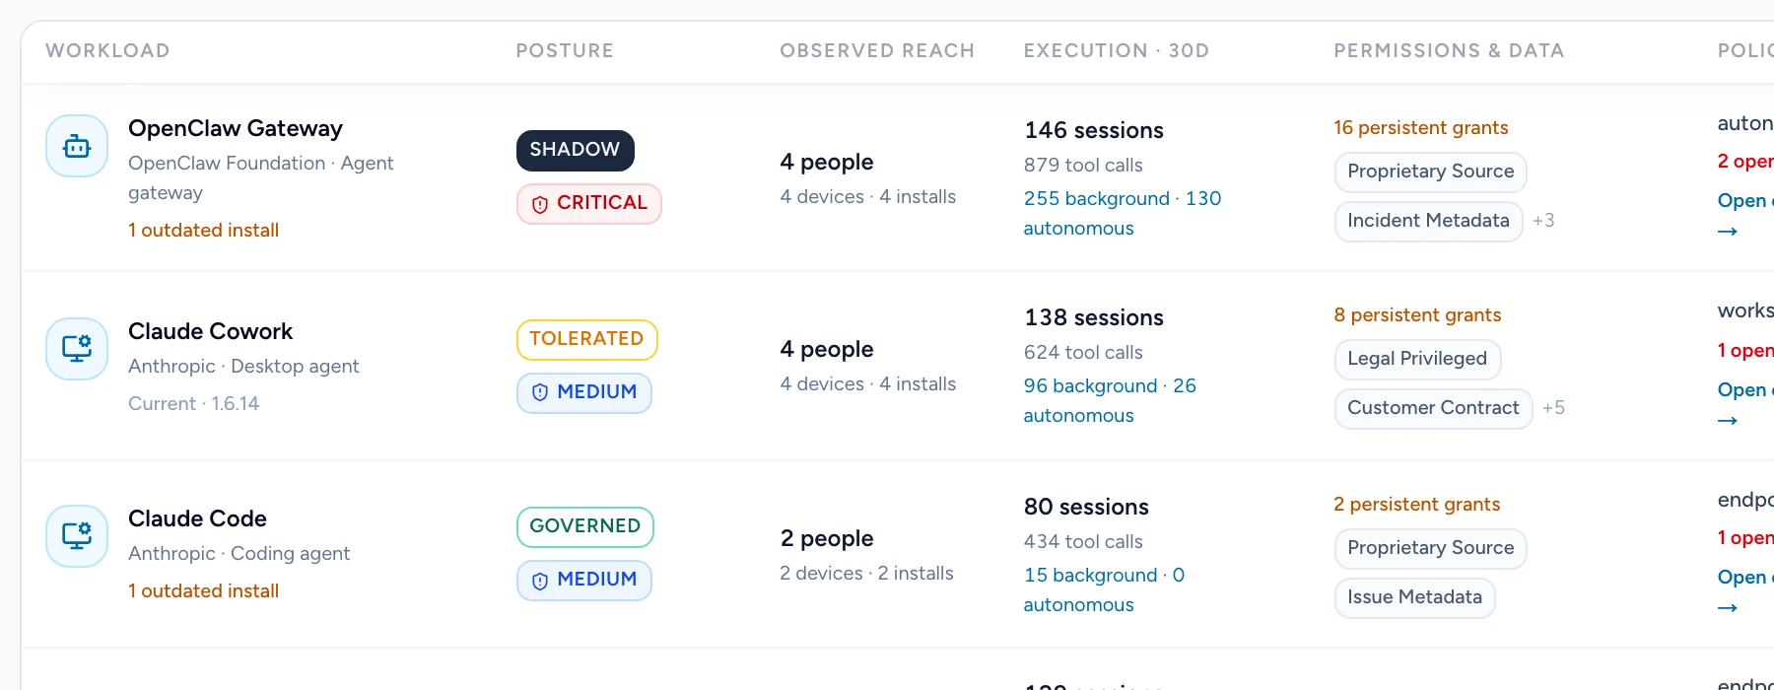The width and height of the screenshot is (1774, 690).
Task: Expand the +3 more data tags
Action: point(1543,221)
